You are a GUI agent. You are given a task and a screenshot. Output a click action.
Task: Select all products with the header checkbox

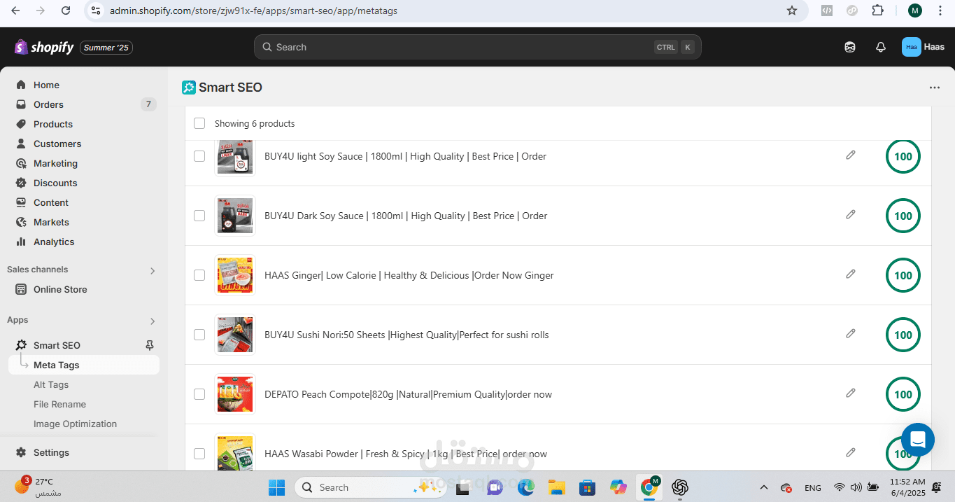point(199,123)
